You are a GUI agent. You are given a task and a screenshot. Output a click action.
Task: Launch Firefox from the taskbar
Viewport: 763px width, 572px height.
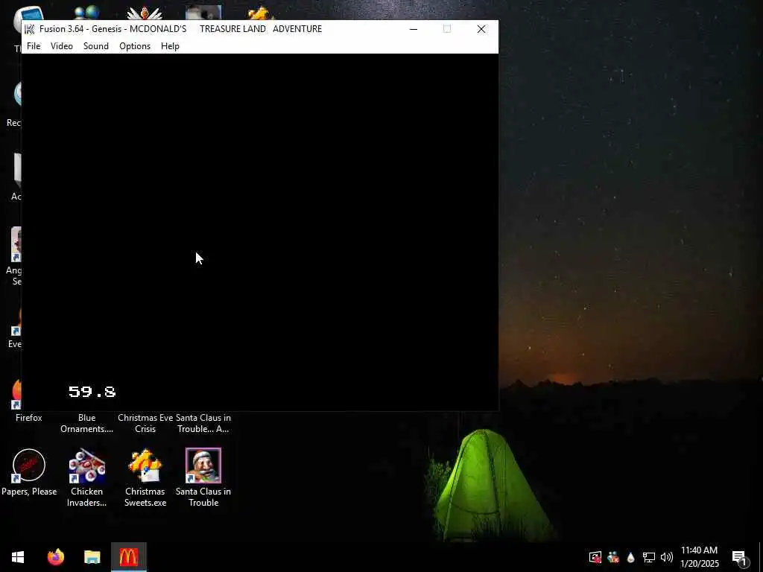point(56,557)
